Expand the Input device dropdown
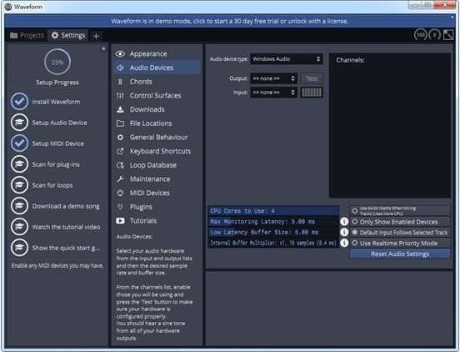 click(273, 93)
